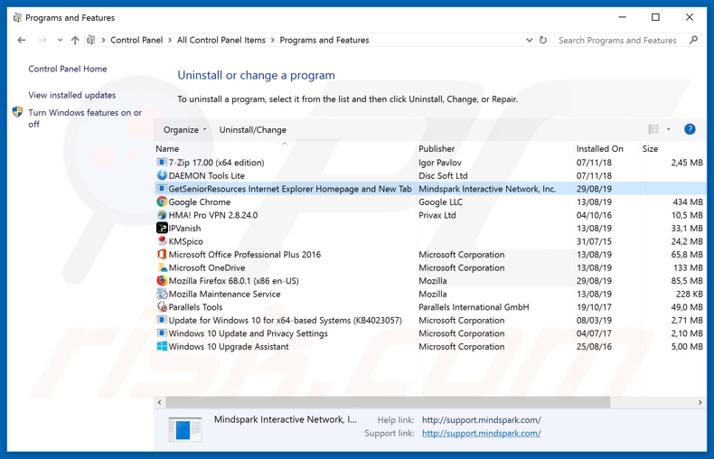Go up one level with up arrow
This screenshot has width=714, height=459.
click(x=75, y=40)
